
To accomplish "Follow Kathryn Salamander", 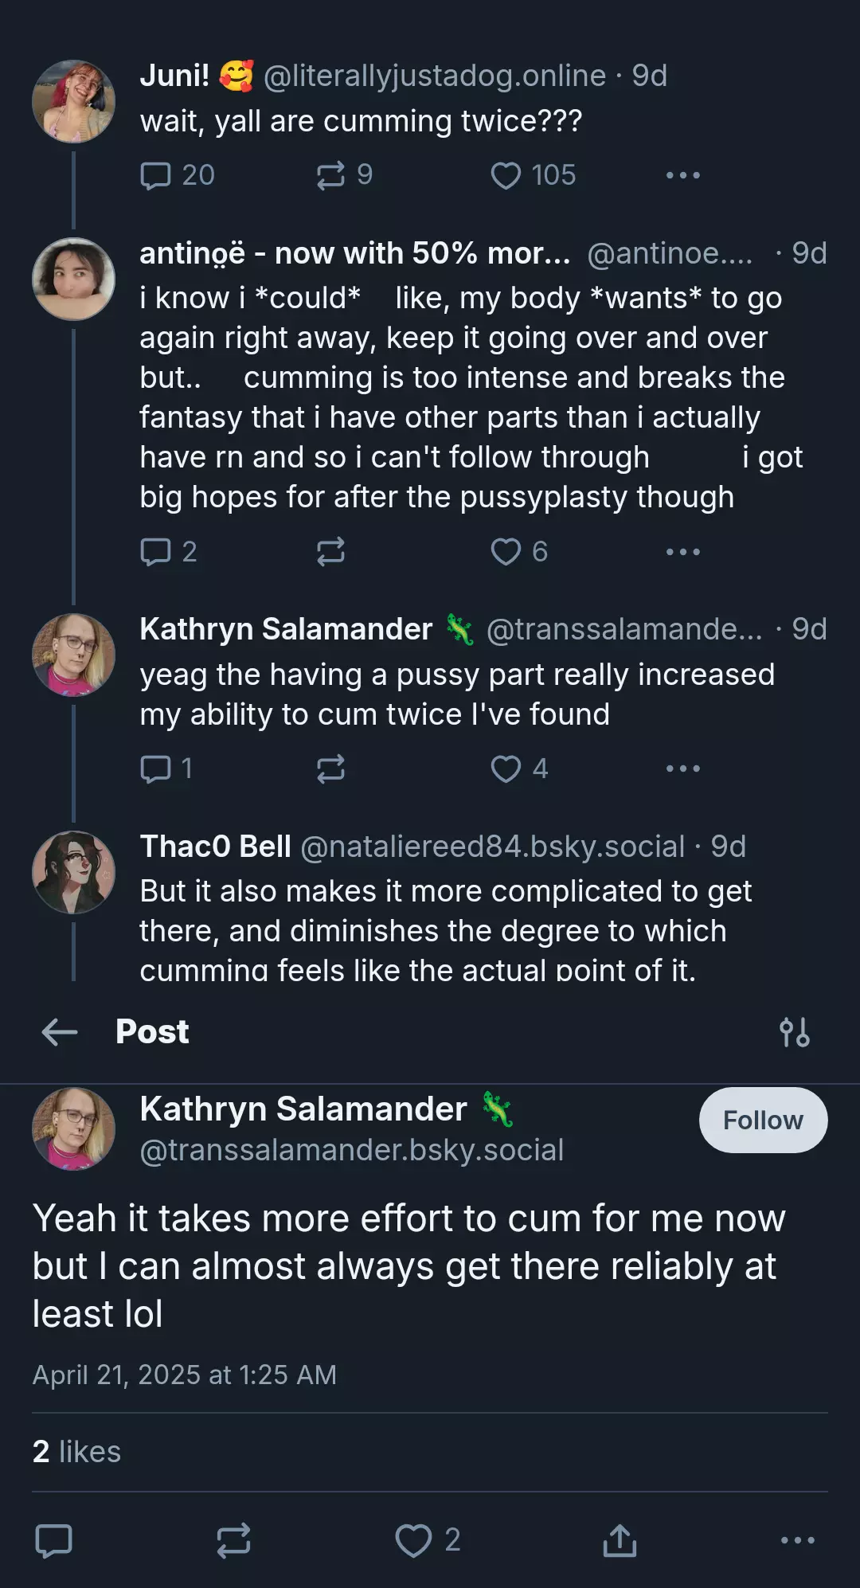I will coord(763,1120).
